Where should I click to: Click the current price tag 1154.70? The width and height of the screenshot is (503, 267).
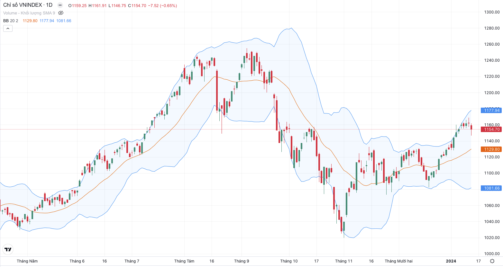[x=491, y=129]
